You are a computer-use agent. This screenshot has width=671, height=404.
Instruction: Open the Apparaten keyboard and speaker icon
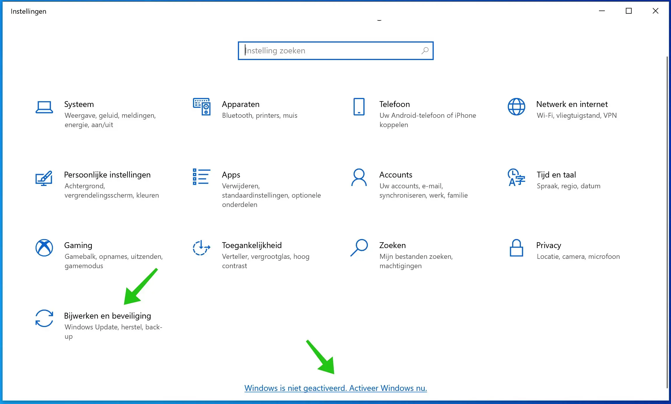201,107
